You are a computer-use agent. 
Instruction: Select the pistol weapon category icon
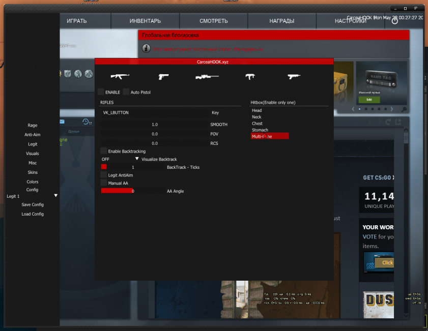click(x=163, y=77)
